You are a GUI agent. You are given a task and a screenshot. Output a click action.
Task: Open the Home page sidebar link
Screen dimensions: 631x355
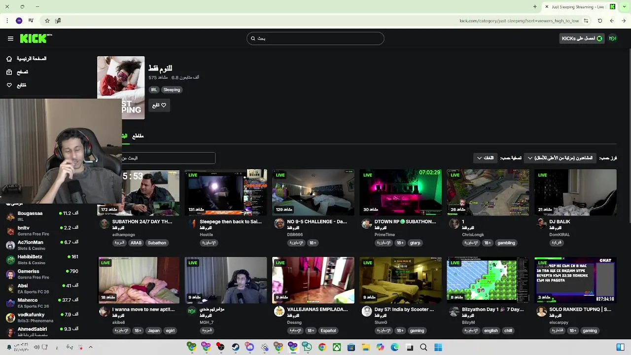click(27, 59)
